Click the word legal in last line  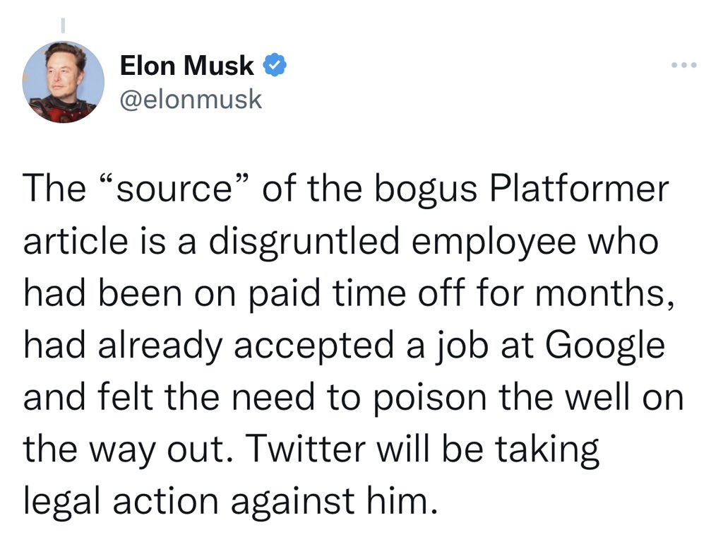pyautogui.click(x=62, y=502)
